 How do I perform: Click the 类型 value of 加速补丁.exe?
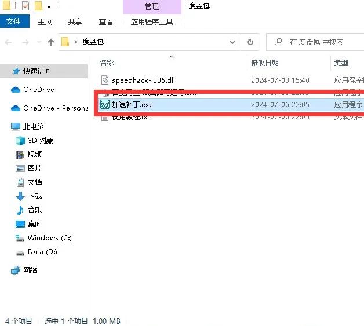click(x=348, y=105)
